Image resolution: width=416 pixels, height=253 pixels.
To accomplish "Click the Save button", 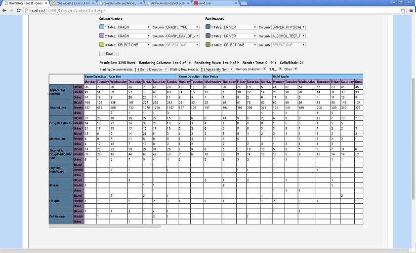I will click(109, 54).
